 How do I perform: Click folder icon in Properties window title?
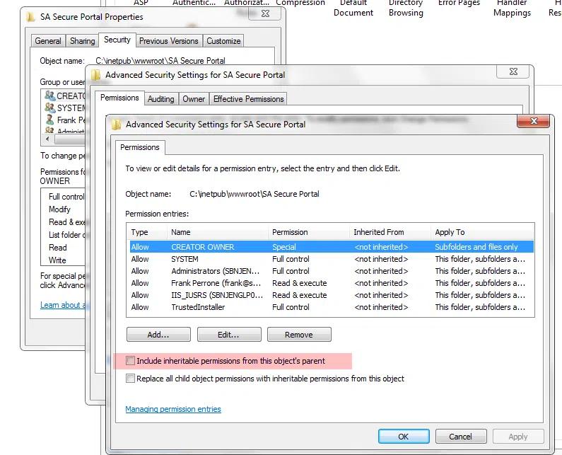point(31,16)
